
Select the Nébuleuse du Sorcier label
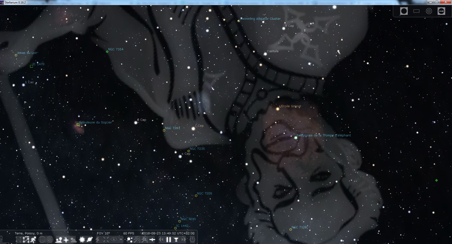(x=95, y=122)
